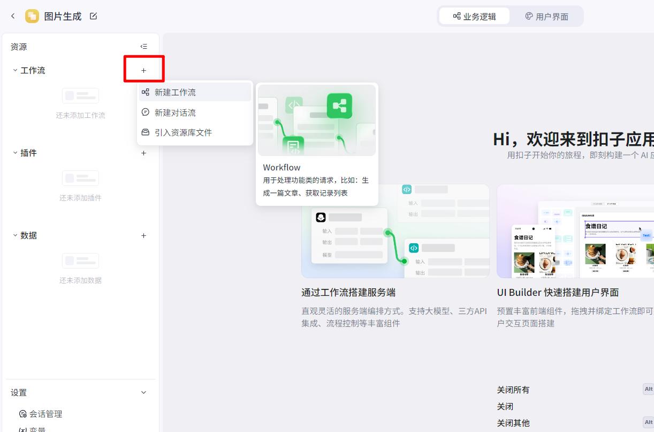Switch to the 用户界面 tab
The width and height of the screenshot is (654, 432).
click(547, 16)
